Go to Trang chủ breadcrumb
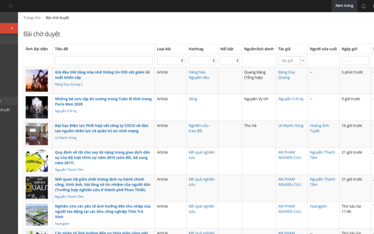This screenshot has height=234, width=374. point(32,17)
